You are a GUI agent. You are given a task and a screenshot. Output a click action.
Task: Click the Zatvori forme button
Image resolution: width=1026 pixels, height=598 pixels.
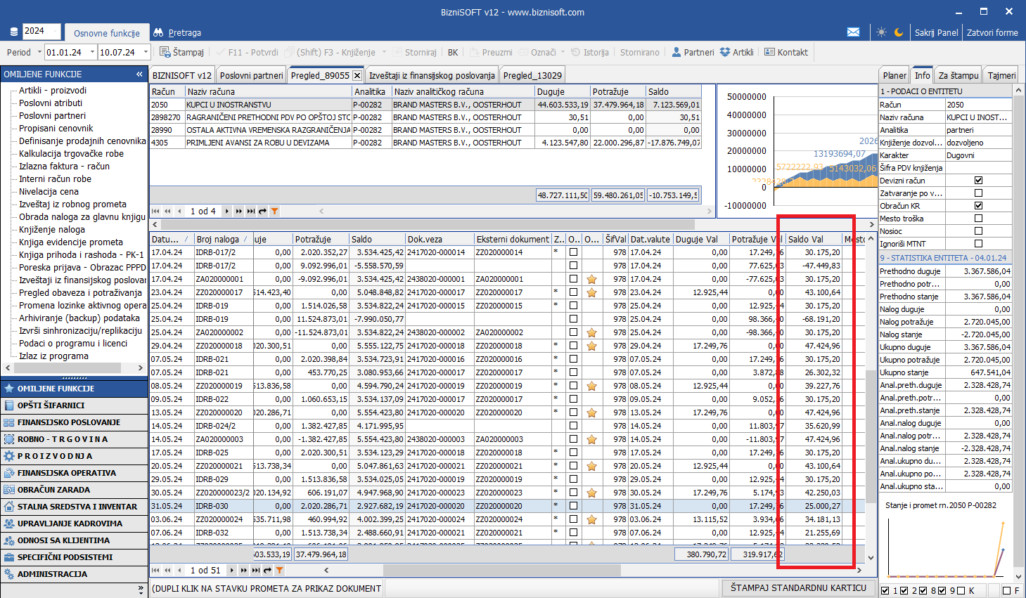pos(992,32)
